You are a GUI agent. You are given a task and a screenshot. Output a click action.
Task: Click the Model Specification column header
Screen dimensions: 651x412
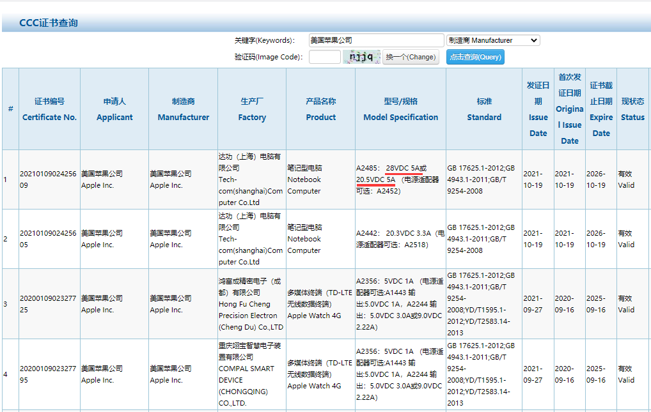[x=401, y=109]
